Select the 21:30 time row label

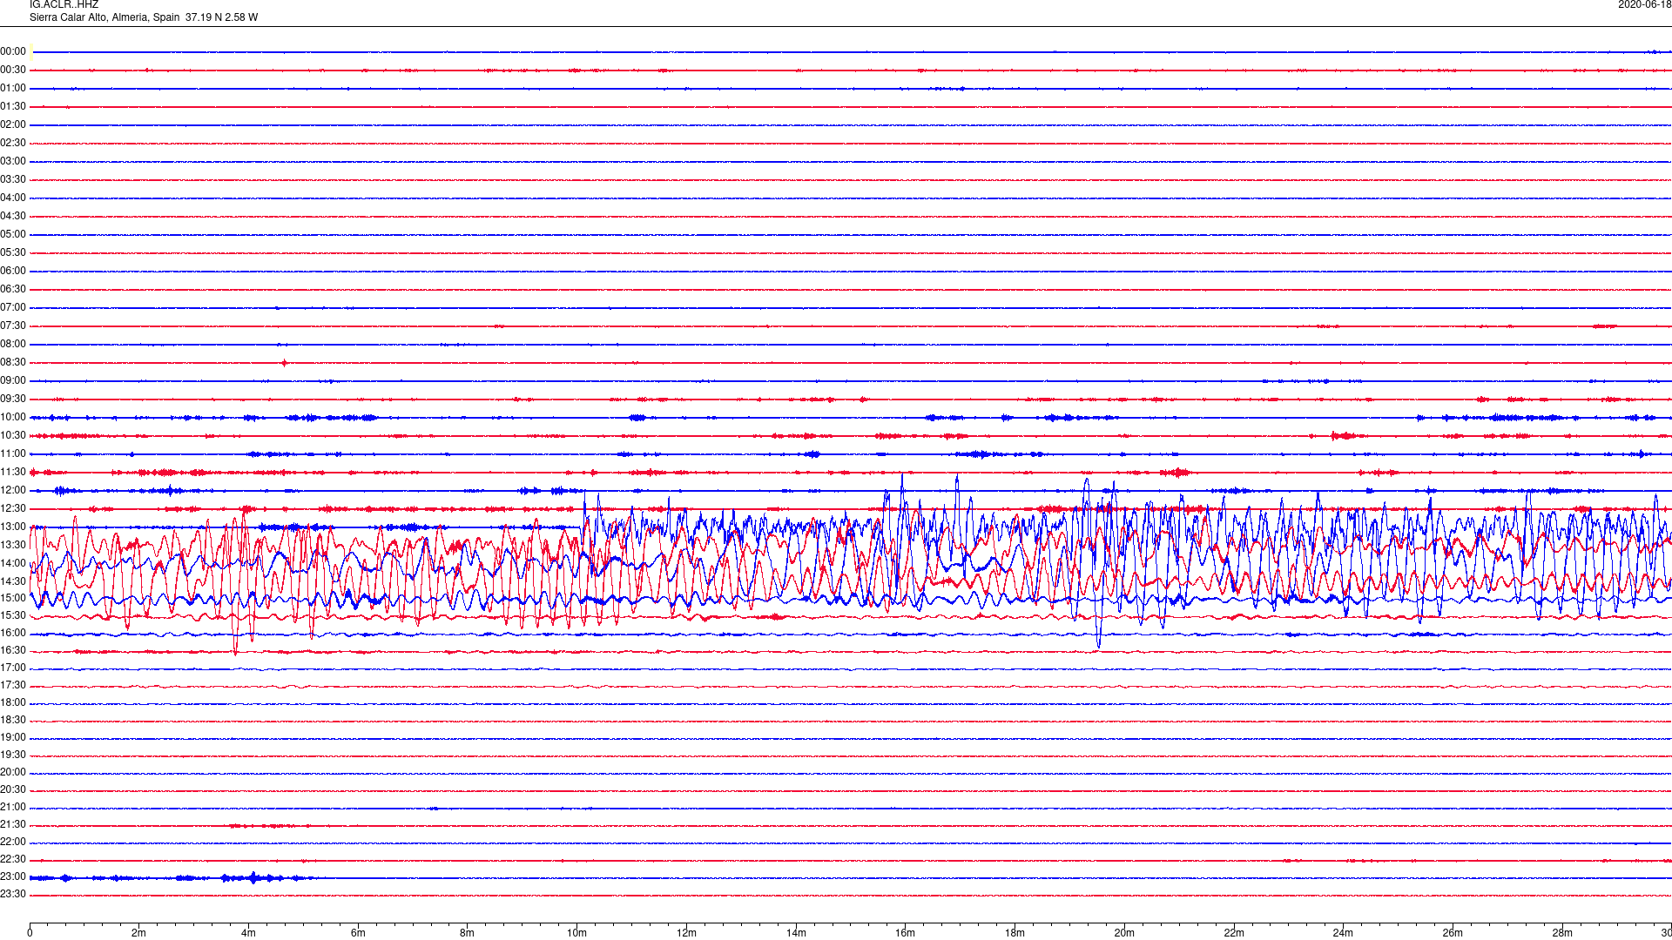click(13, 824)
